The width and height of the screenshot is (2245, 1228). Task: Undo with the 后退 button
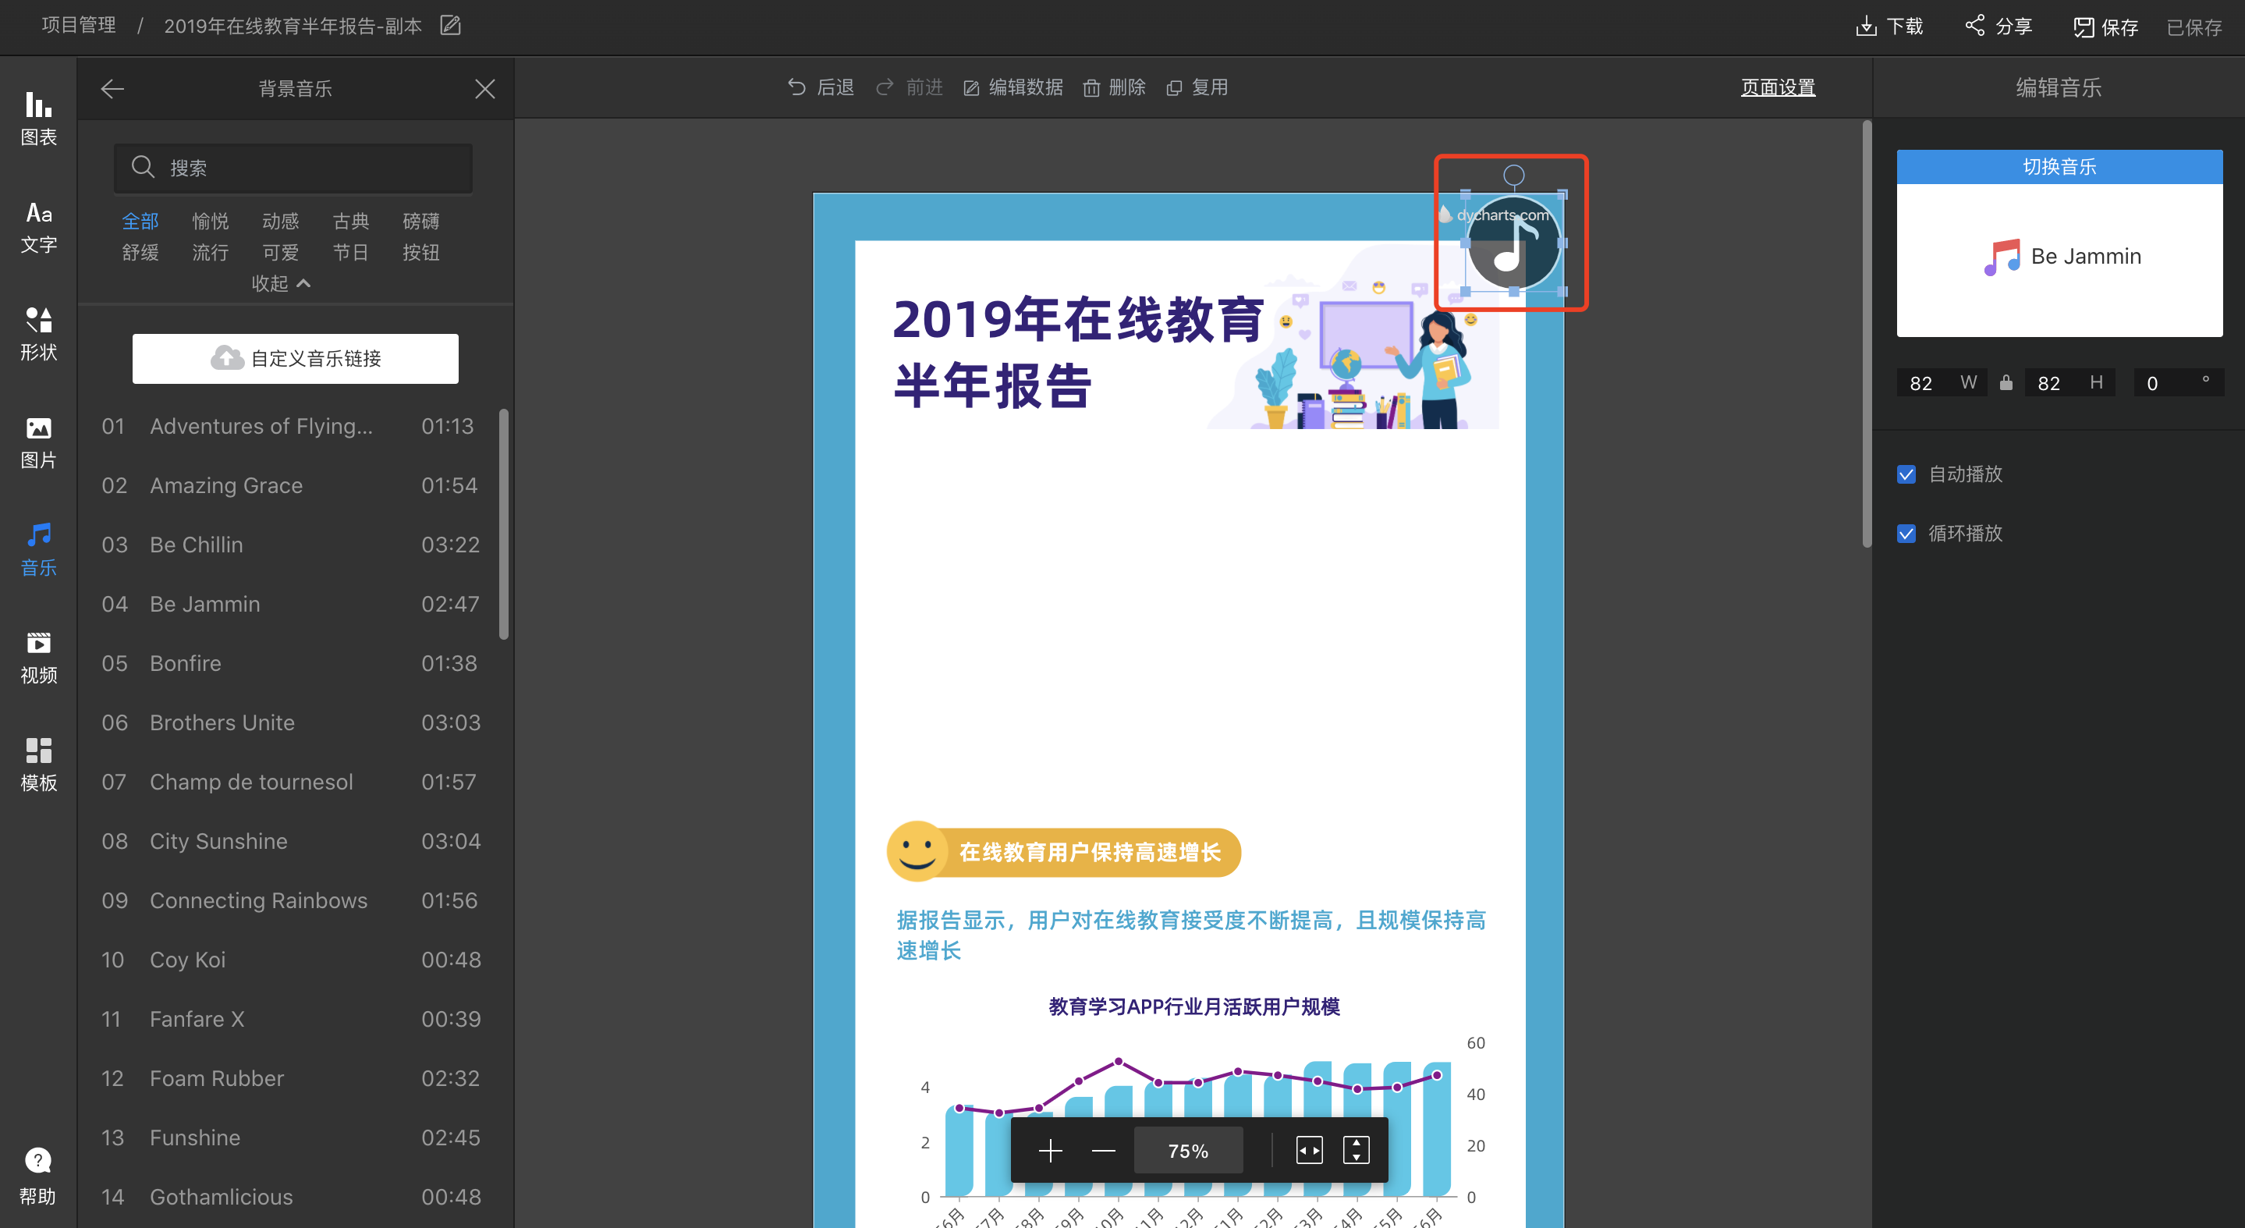coord(820,87)
